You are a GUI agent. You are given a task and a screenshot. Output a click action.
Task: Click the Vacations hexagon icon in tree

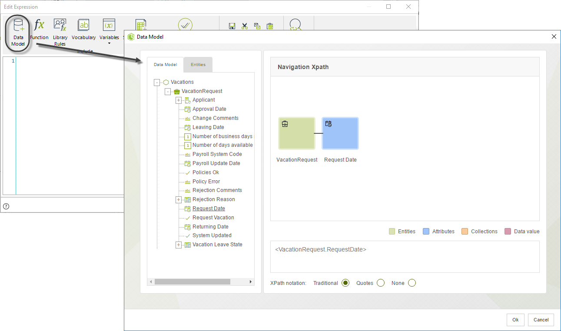(166, 82)
